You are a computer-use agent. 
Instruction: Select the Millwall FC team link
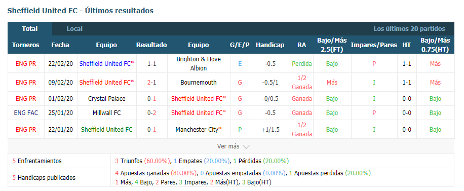coord(106,113)
